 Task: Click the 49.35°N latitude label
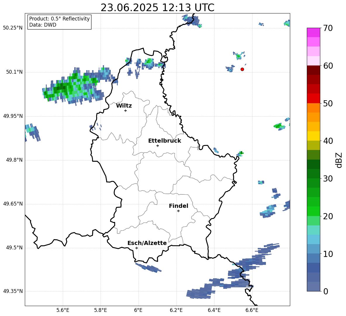(13, 291)
